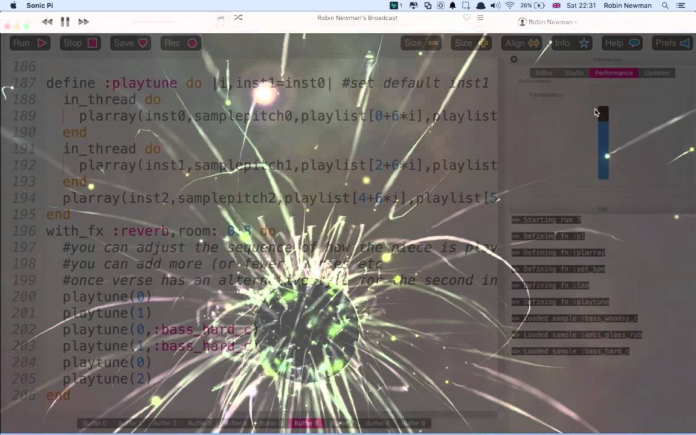696x435 pixels.
Task: Align the code with Align button
Action: click(521, 43)
